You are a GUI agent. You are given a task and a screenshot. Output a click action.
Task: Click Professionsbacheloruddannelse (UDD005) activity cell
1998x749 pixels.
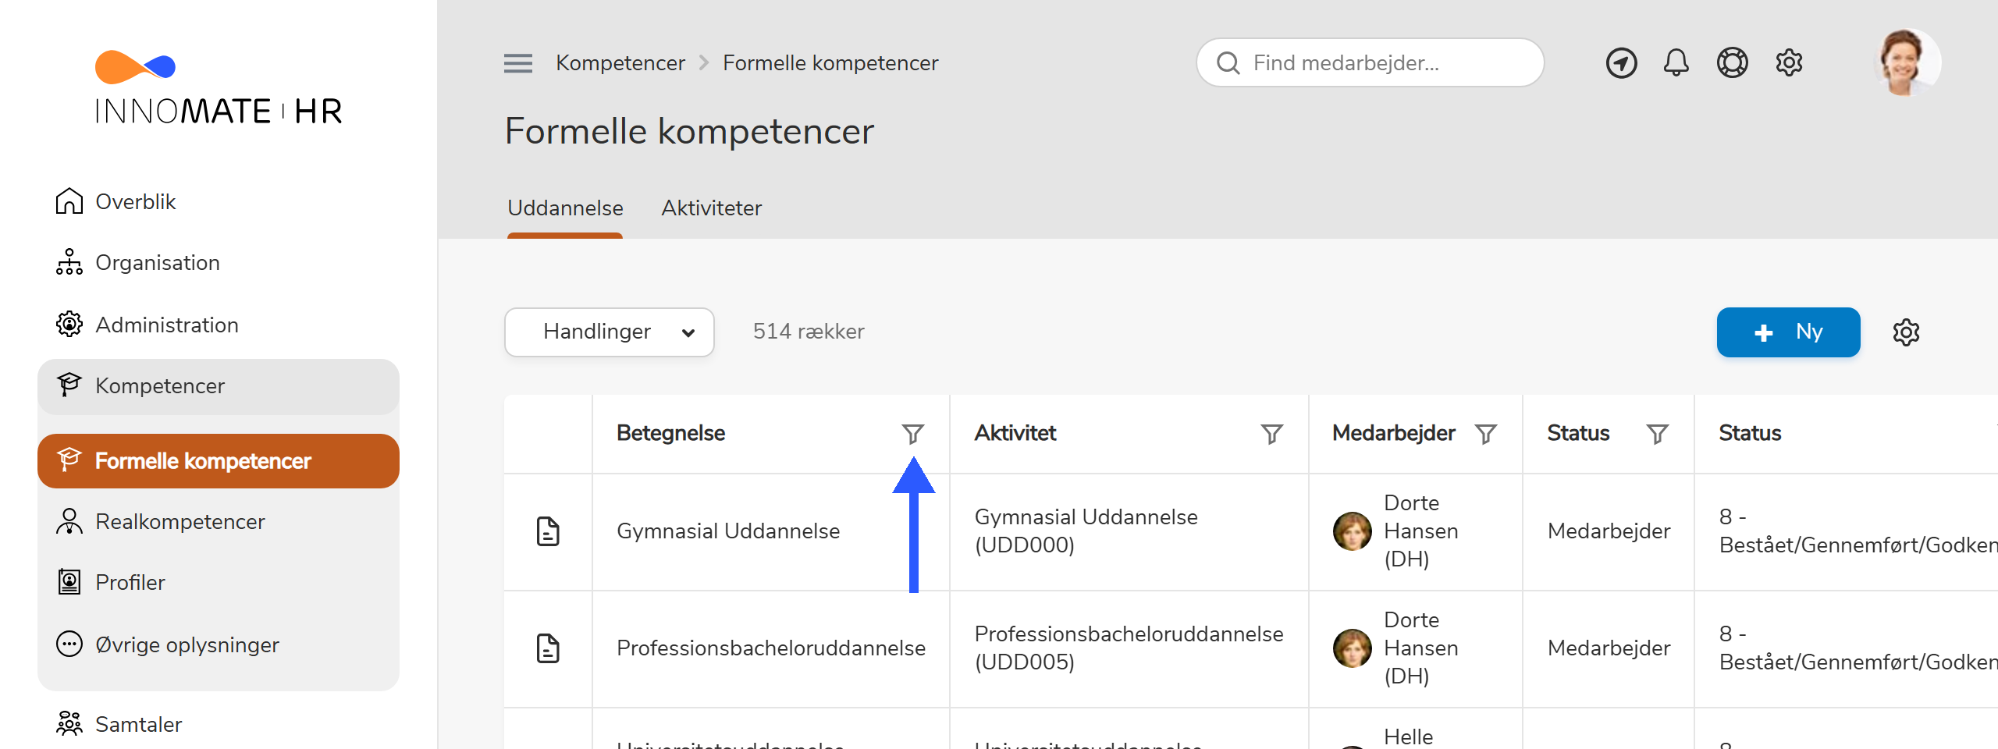(x=1129, y=648)
